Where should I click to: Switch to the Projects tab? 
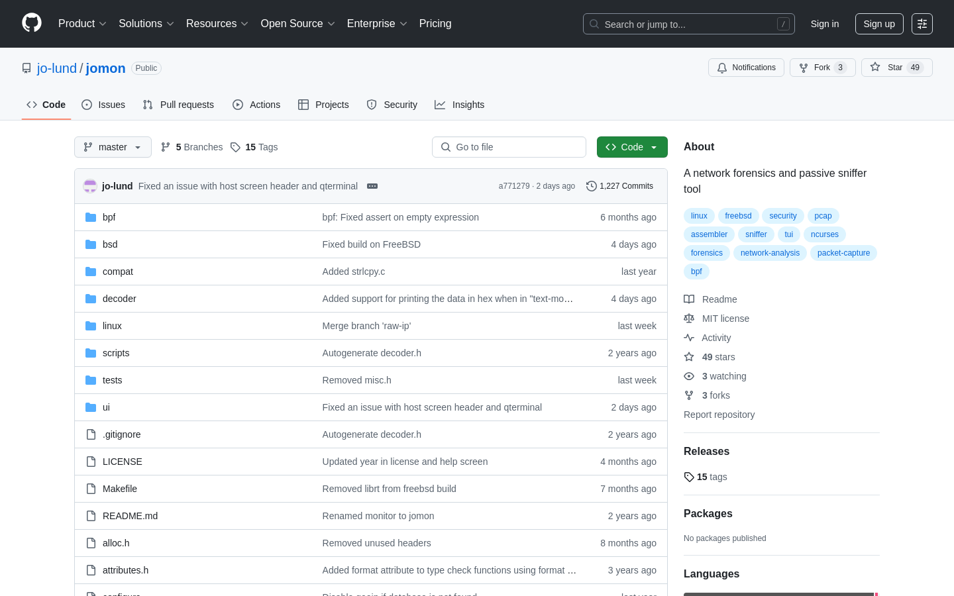point(323,105)
